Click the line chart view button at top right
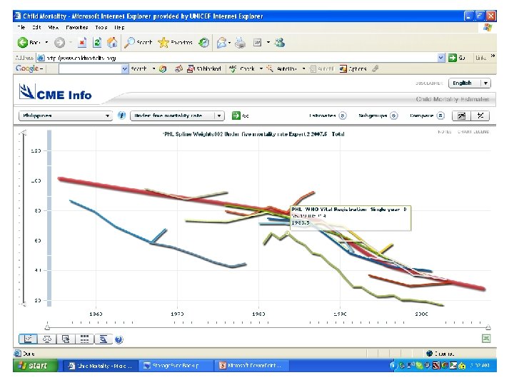 (462, 115)
